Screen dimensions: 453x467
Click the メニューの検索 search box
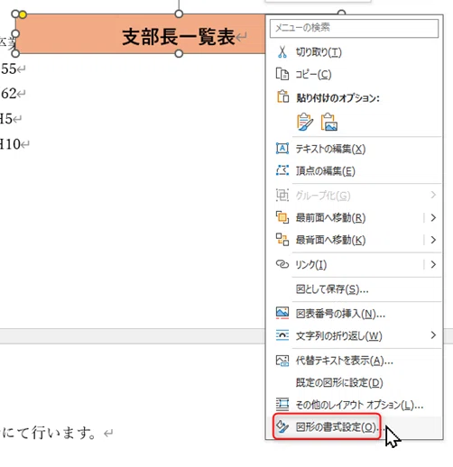pyautogui.click(x=354, y=28)
